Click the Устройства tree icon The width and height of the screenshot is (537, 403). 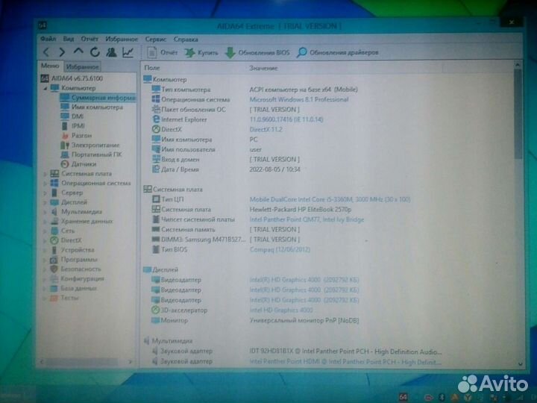[54, 250]
